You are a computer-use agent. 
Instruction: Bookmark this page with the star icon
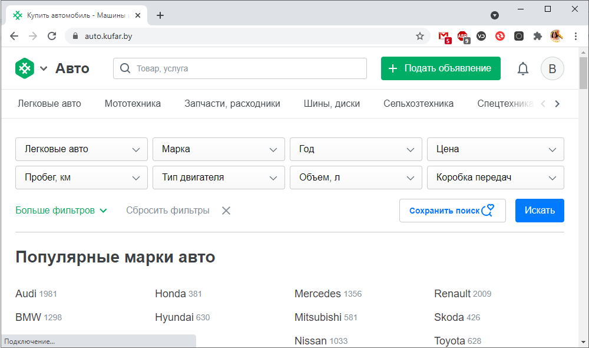pos(420,36)
